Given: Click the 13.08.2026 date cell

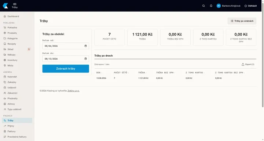Looking at the screenshot, I should [101, 78].
